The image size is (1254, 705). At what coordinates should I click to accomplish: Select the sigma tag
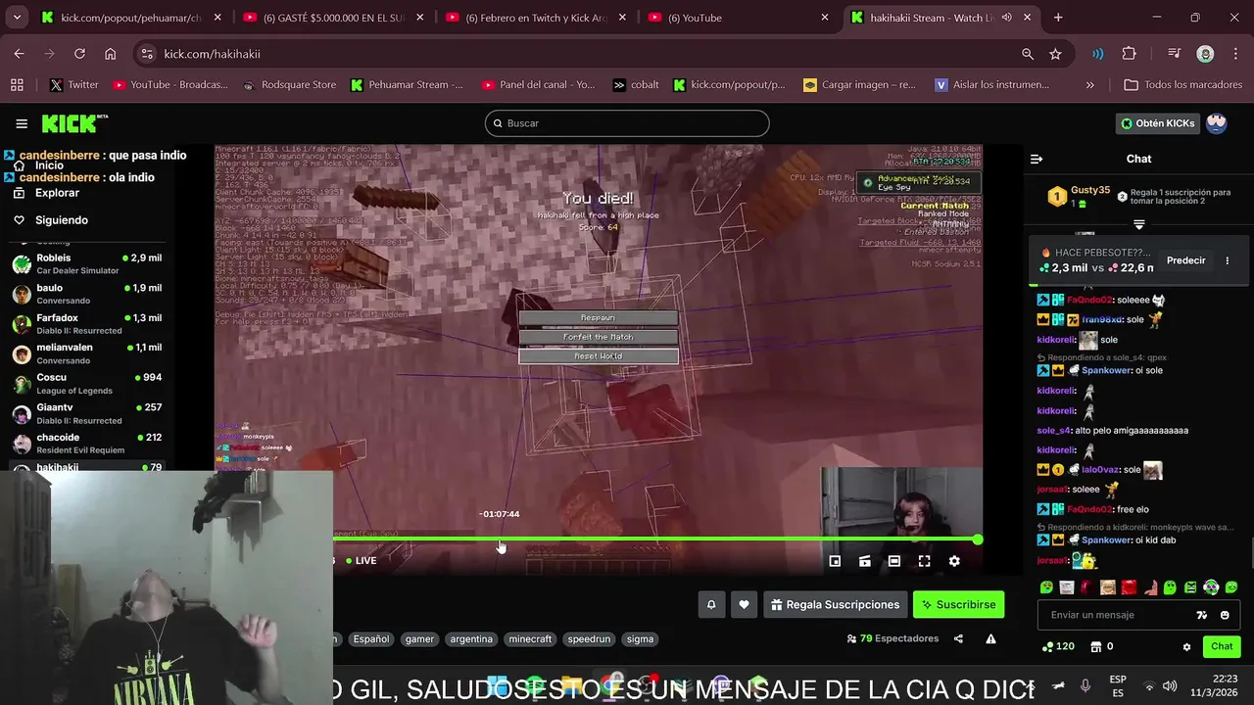click(x=640, y=639)
